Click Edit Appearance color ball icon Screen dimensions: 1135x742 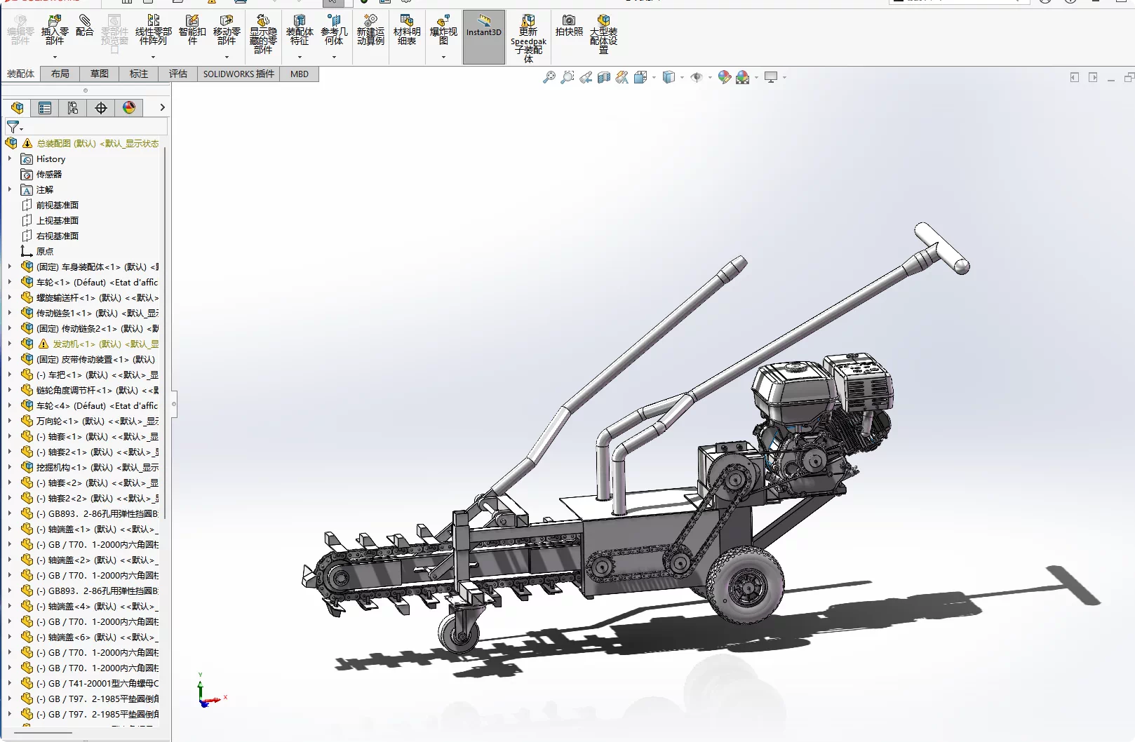click(725, 77)
